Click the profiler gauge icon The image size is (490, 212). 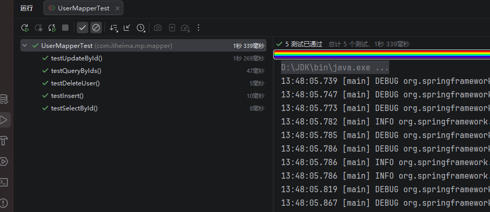[x=185, y=28]
